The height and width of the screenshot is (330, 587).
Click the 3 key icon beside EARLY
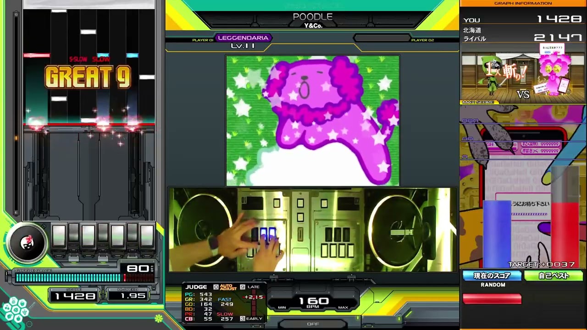click(243, 319)
